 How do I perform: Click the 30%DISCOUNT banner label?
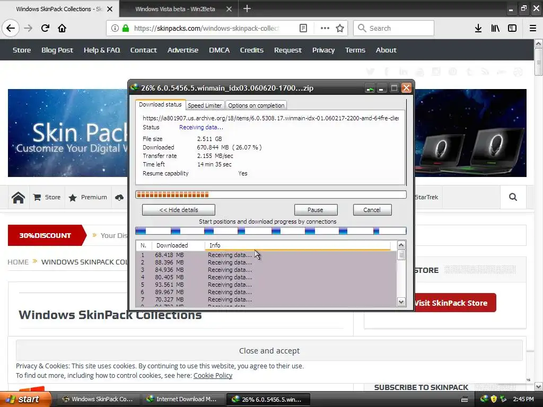[x=45, y=235]
